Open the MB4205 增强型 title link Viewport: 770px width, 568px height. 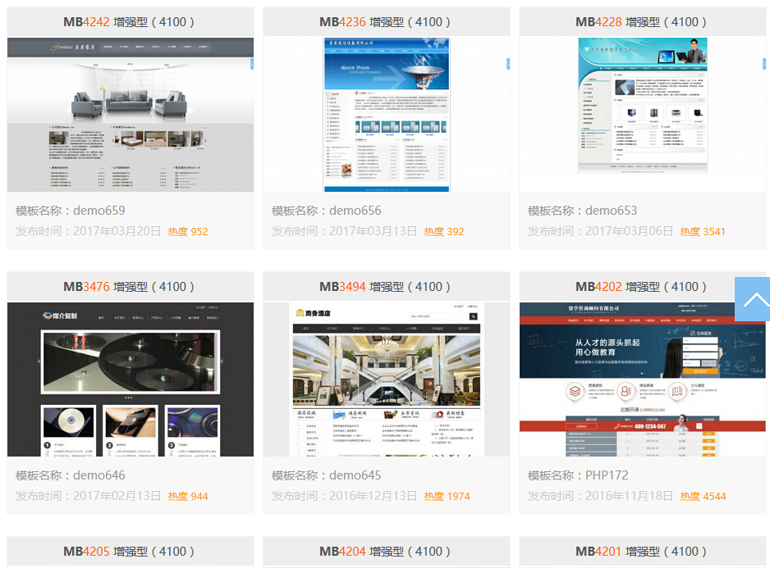pyautogui.click(x=131, y=552)
